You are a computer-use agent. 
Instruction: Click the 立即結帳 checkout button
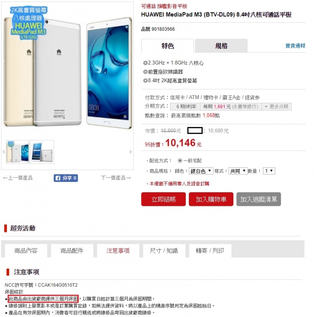point(164,199)
